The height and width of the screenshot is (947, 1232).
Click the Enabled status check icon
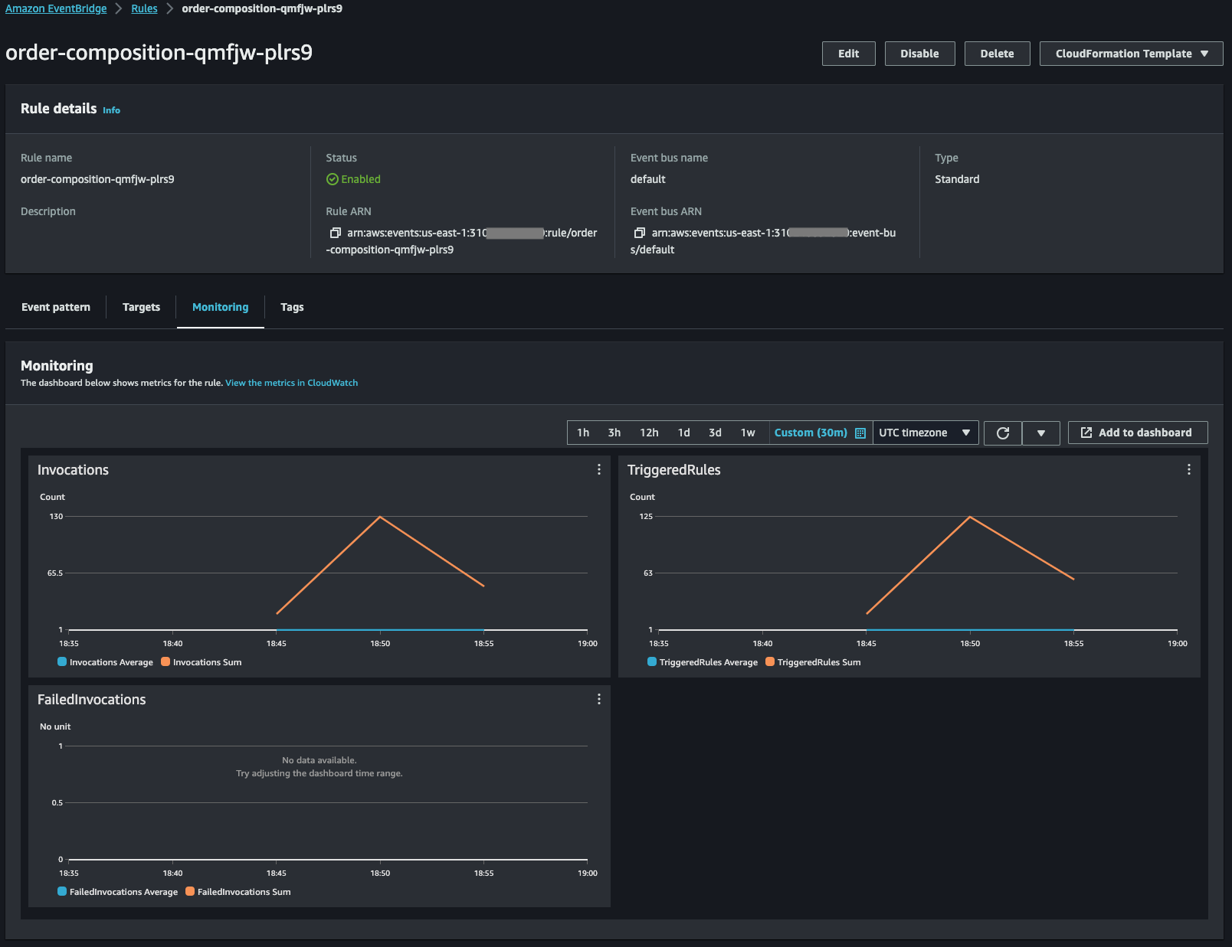point(333,179)
